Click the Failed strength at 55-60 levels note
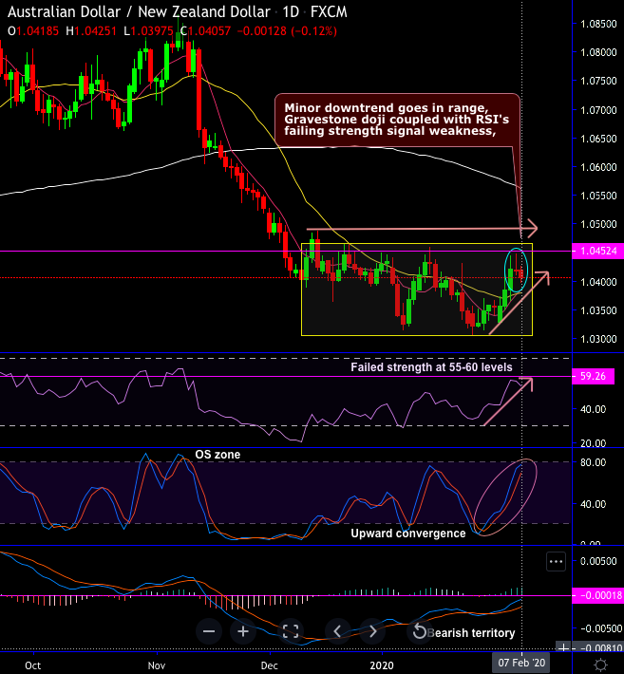 click(431, 367)
